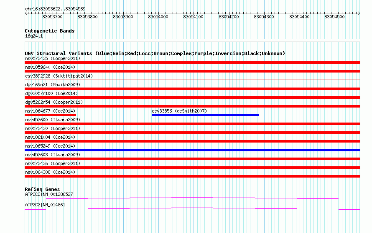Click the RefSeq Genes track title

tap(42, 189)
